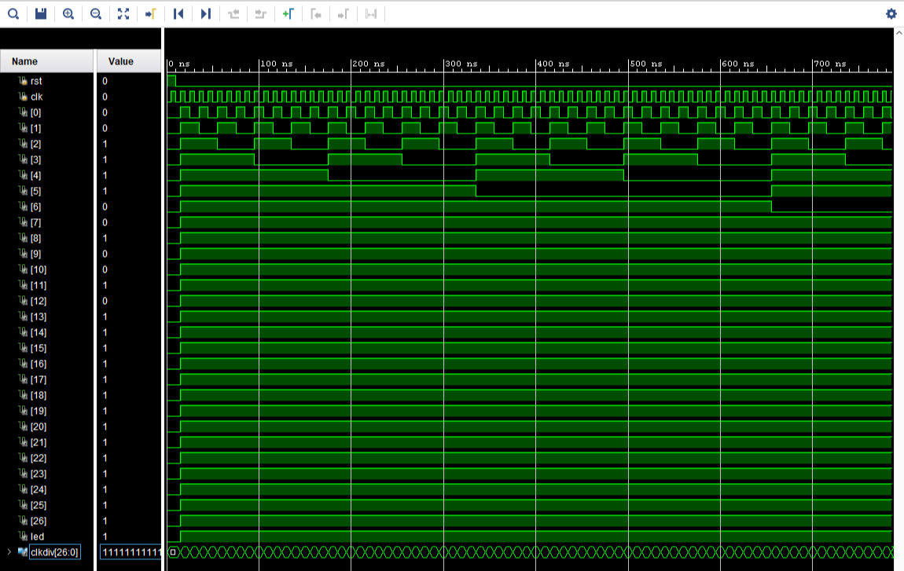Open the find toolbar search tool
The width and height of the screenshot is (904, 571).
[13, 13]
